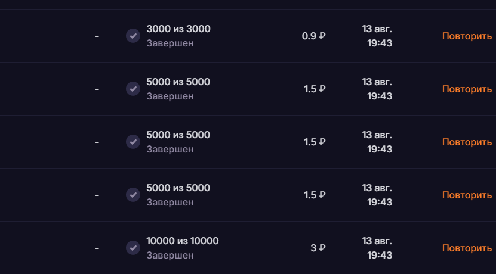Click the dash placeholder in the 3000 row
The image size is (496, 274).
tap(97, 36)
